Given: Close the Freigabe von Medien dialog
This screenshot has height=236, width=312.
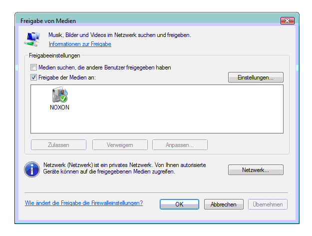Looking at the screenshot, I should (287, 20).
